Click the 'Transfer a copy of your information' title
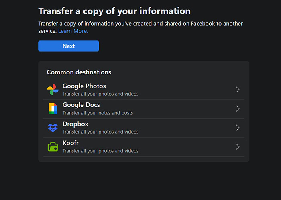The width and height of the screenshot is (281, 200). (114, 11)
